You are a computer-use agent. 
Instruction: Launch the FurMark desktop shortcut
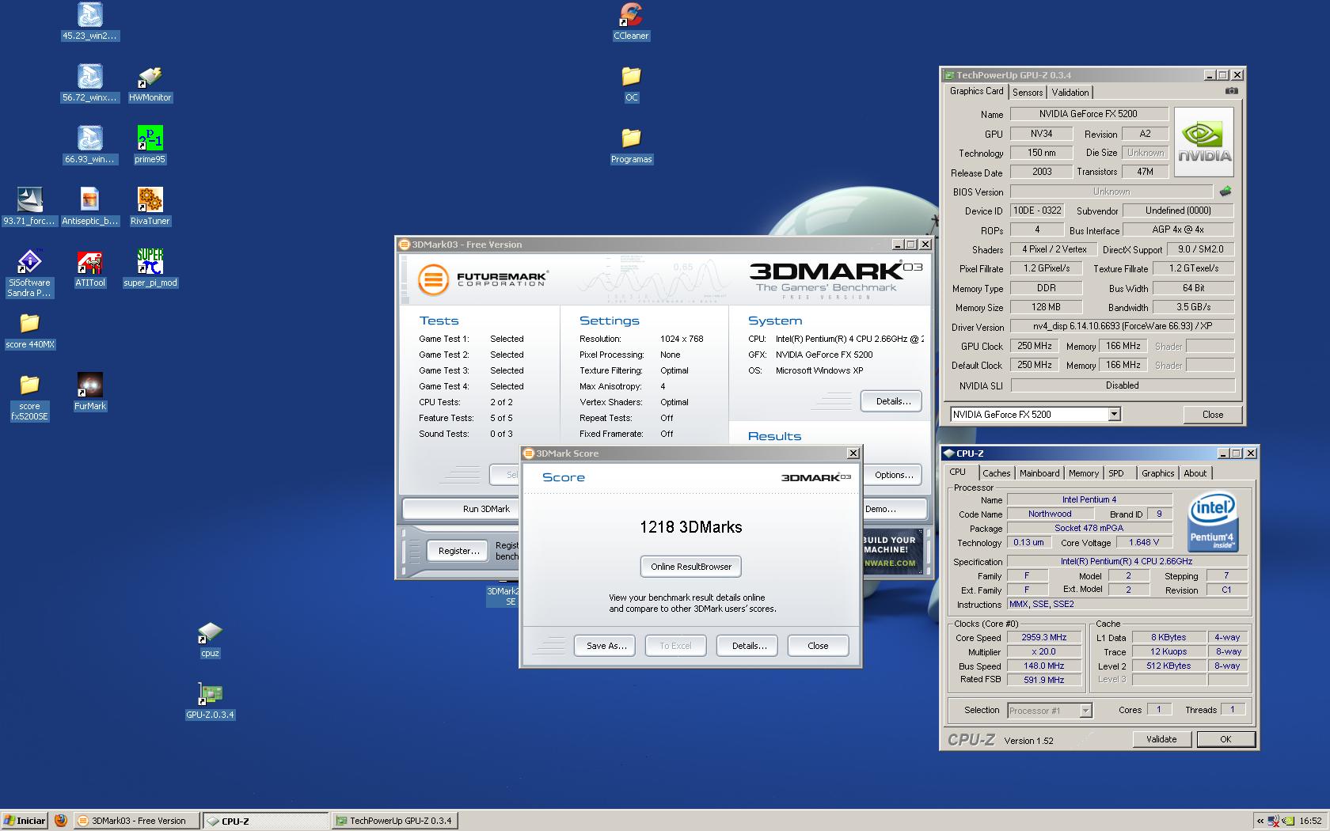89,392
